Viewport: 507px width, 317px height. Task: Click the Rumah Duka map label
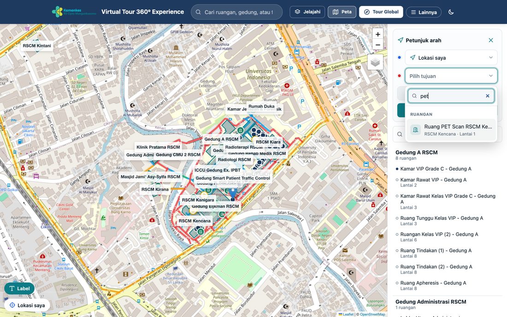click(x=261, y=106)
